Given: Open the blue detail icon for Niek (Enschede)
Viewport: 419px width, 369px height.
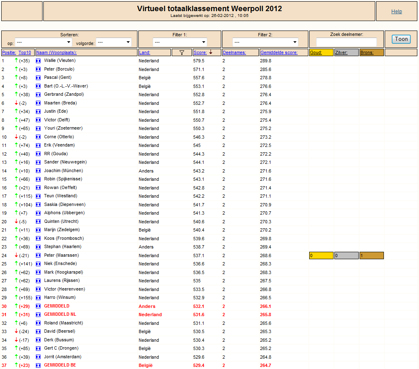Looking at the screenshot, I should 38,264.
